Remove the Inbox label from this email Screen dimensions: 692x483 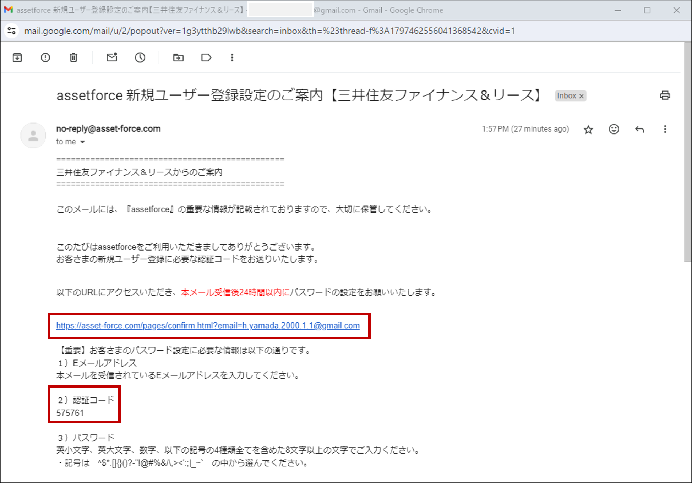pos(581,96)
